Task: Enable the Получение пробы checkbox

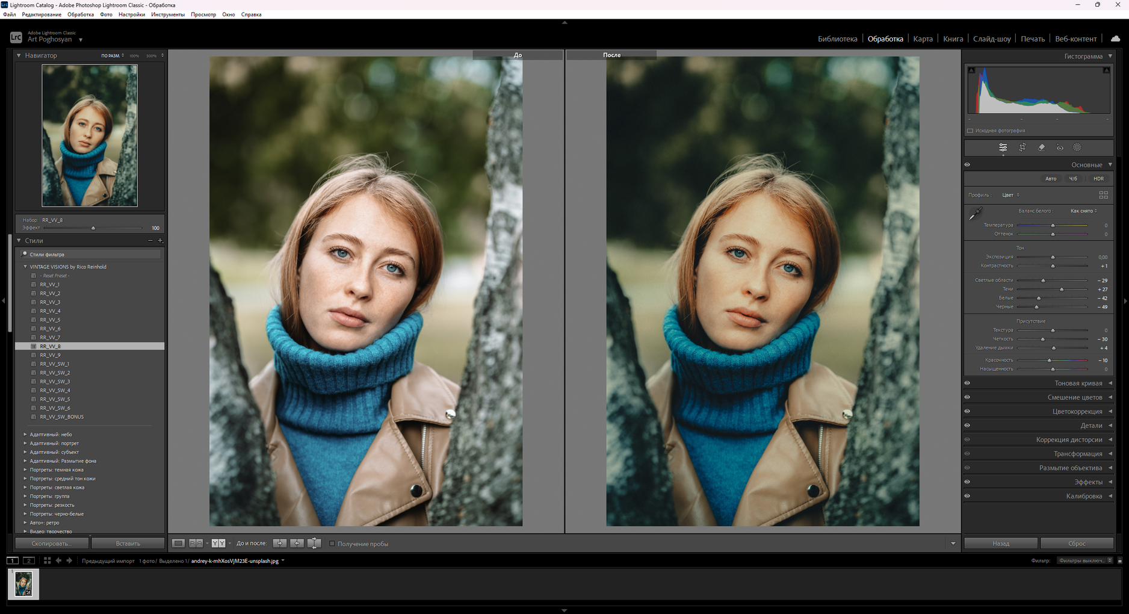Action: (332, 544)
